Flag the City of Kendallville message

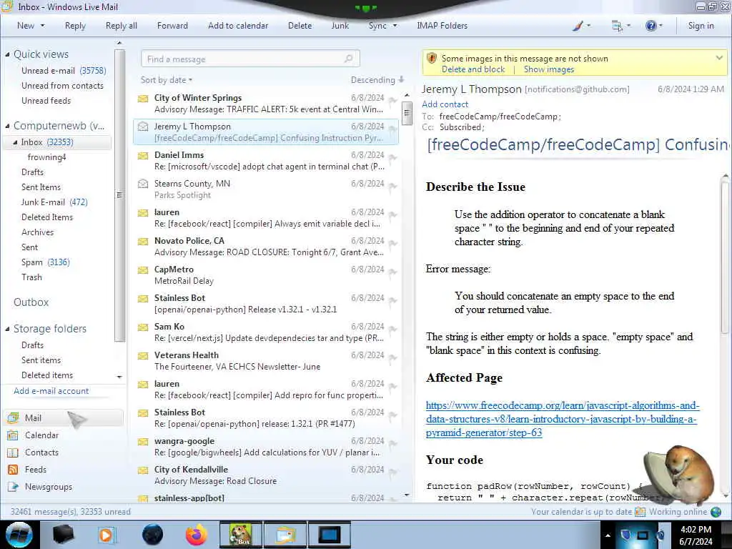click(393, 473)
